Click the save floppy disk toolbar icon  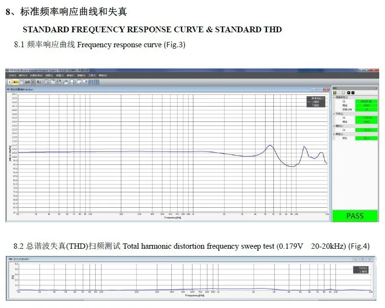[72, 82]
